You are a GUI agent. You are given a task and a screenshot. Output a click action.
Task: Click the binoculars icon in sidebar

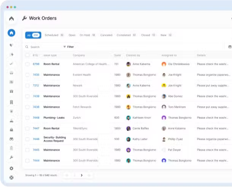pos(11,139)
